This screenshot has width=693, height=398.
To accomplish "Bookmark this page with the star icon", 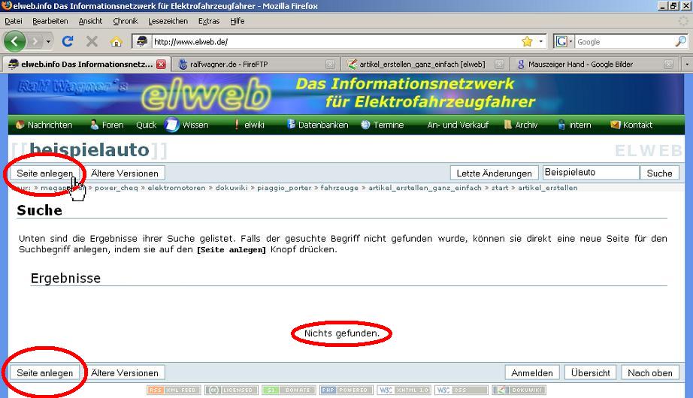I will click(527, 41).
